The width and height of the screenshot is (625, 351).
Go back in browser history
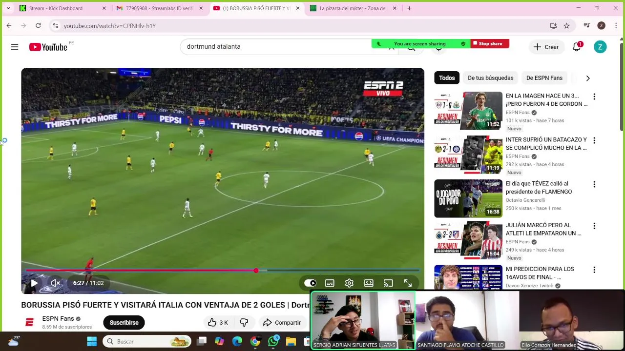pyautogui.click(x=9, y=26)
